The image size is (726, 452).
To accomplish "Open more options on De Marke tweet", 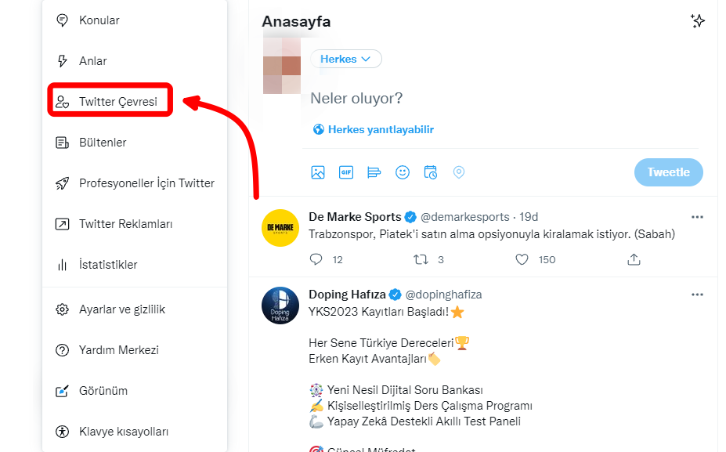I will 697,217.
